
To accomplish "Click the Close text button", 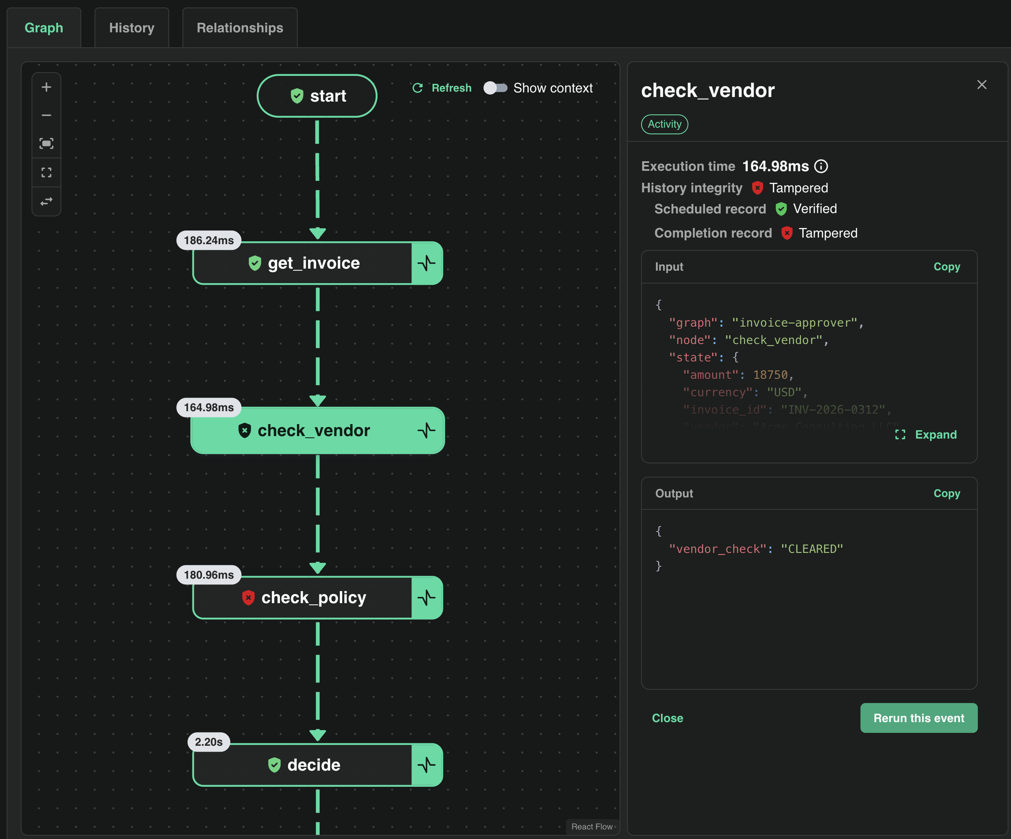I will point(667,718).
